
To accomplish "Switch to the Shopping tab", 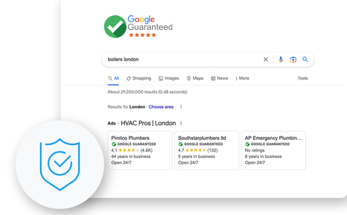I will pyautogui.click(x=139, y=78).
